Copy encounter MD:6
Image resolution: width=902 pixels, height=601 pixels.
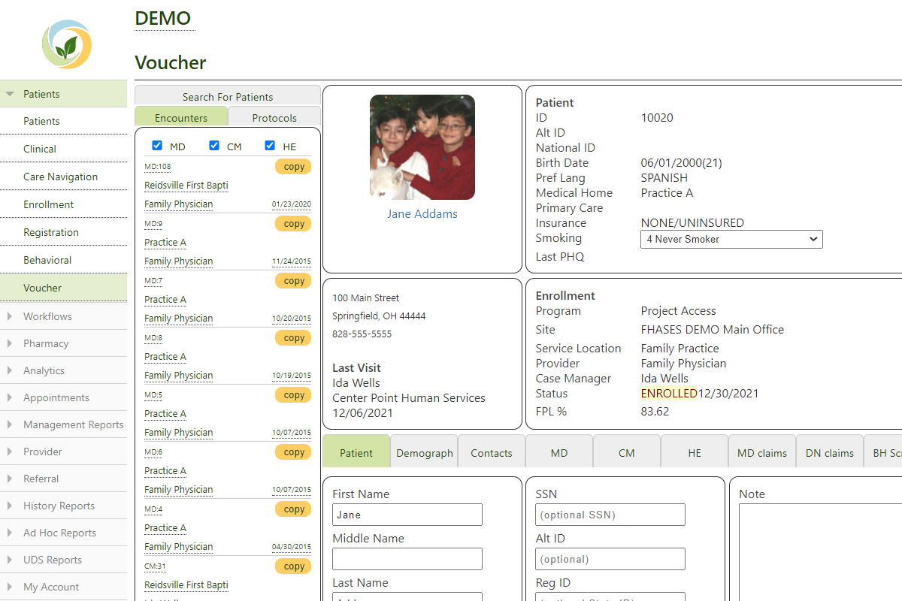tap(293, 452)
